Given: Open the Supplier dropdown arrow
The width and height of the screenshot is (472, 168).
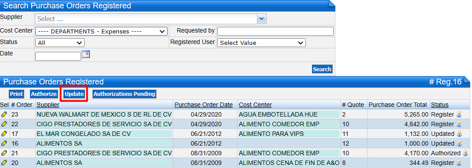Looking at the screenshot, I should pos(262,19).
